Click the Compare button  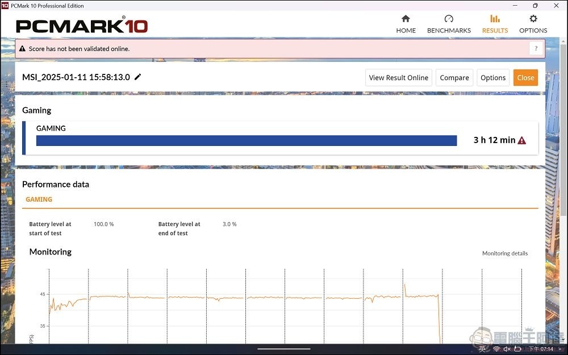(x=454, y=78)
